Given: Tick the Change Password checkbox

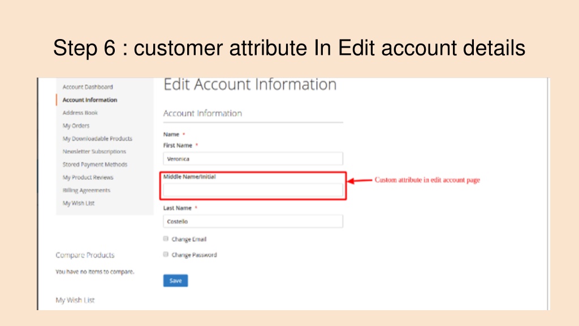Looking at the screenshot, I should pyautogui.click(x=166, y=254).
